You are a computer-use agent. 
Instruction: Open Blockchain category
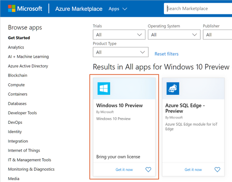click(18, 75)
